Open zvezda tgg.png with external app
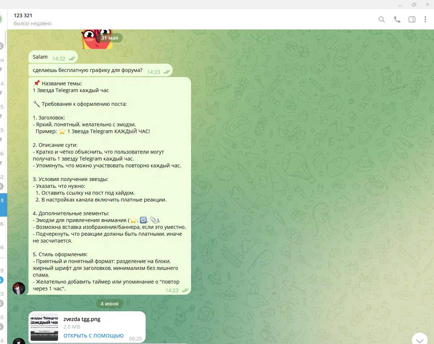Viewport: 434px width, 344px height. coord(93,336)
